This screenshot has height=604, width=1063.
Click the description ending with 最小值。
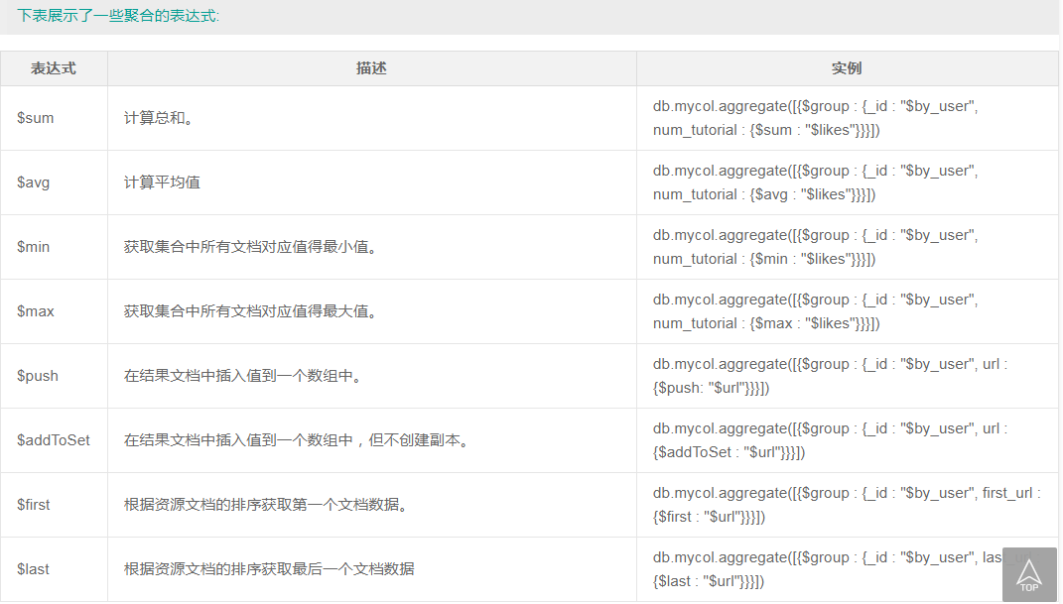click(253, 247)
